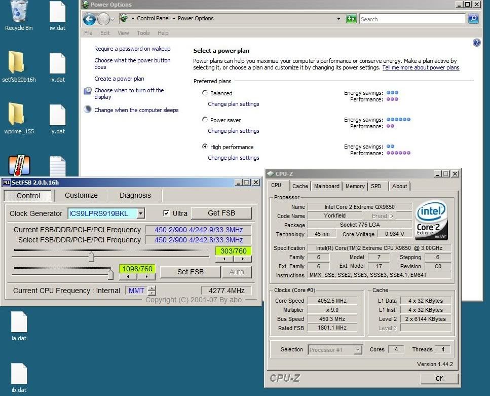Click the Select FSB frequency value field
This screenshot has width=490, height=396.
199,240
